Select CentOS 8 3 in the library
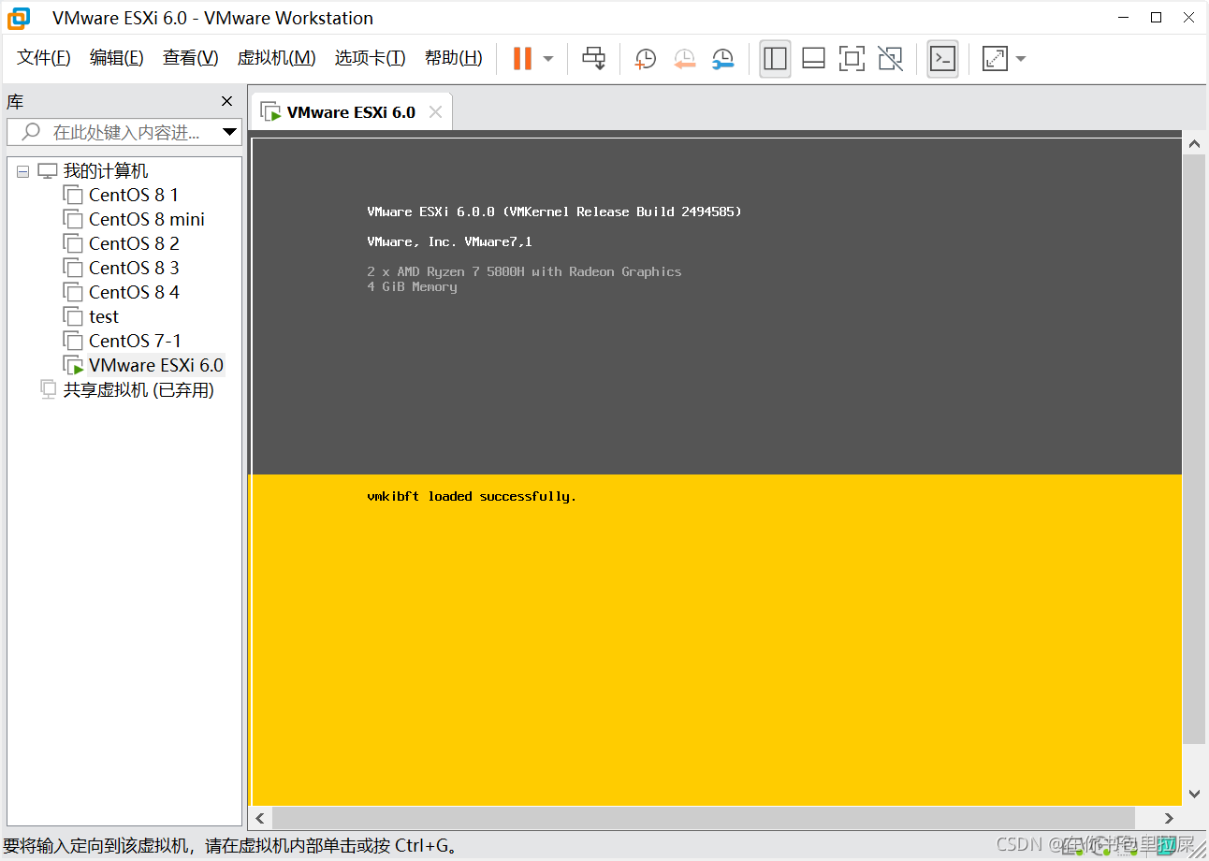 [134, 268]
